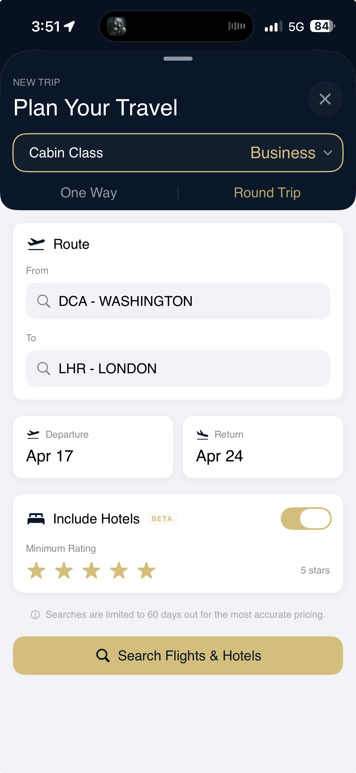This screenshot has width=356, height=773.
Task: Disable the Include Hotels toggle
Action: (x=306, y=519)
